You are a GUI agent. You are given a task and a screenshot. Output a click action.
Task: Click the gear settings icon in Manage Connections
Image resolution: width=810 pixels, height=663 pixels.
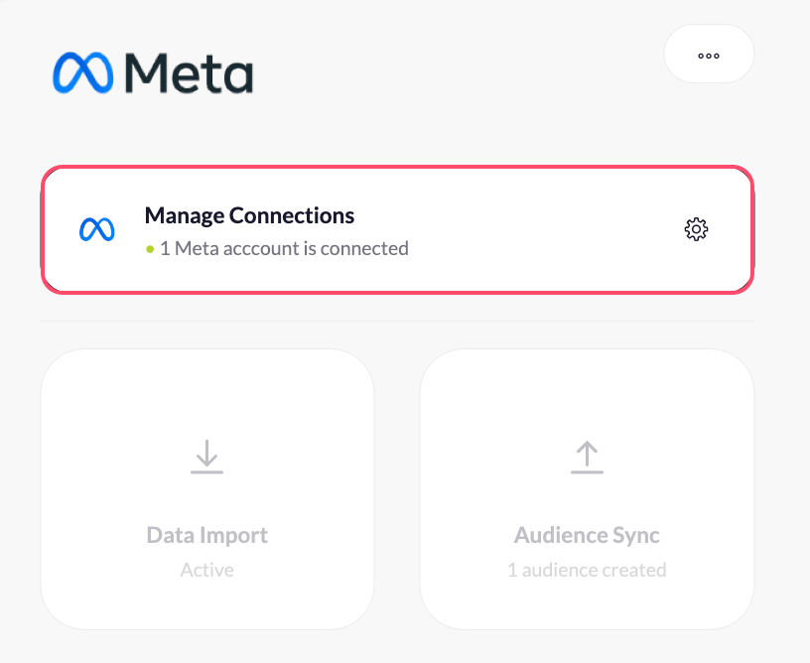pos(696,229)
